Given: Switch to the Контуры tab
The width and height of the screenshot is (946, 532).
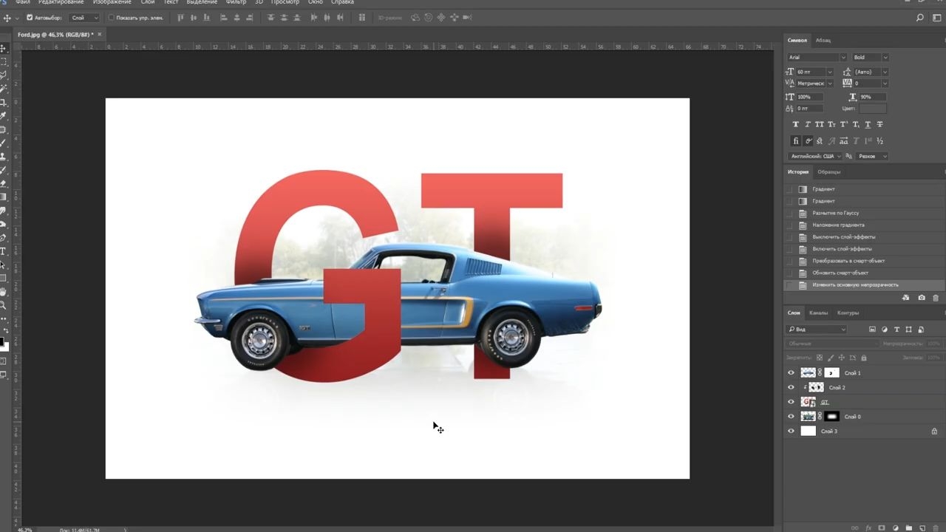Looking at the screenshot, I should coord(848,313).
